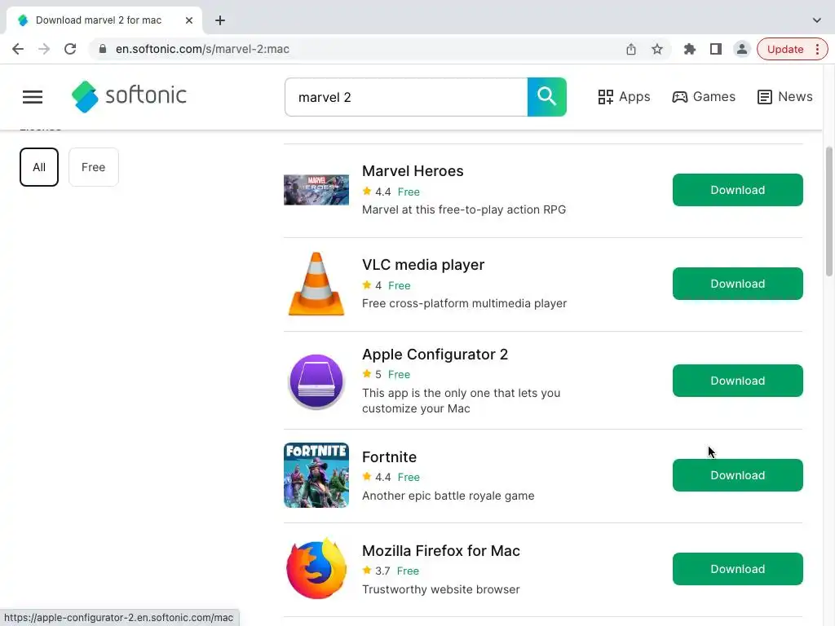Viewport: 835px width, 626px height.
Task: Click the lock icon in address bar
Action: pyautogui.click(x=103, y=49)
